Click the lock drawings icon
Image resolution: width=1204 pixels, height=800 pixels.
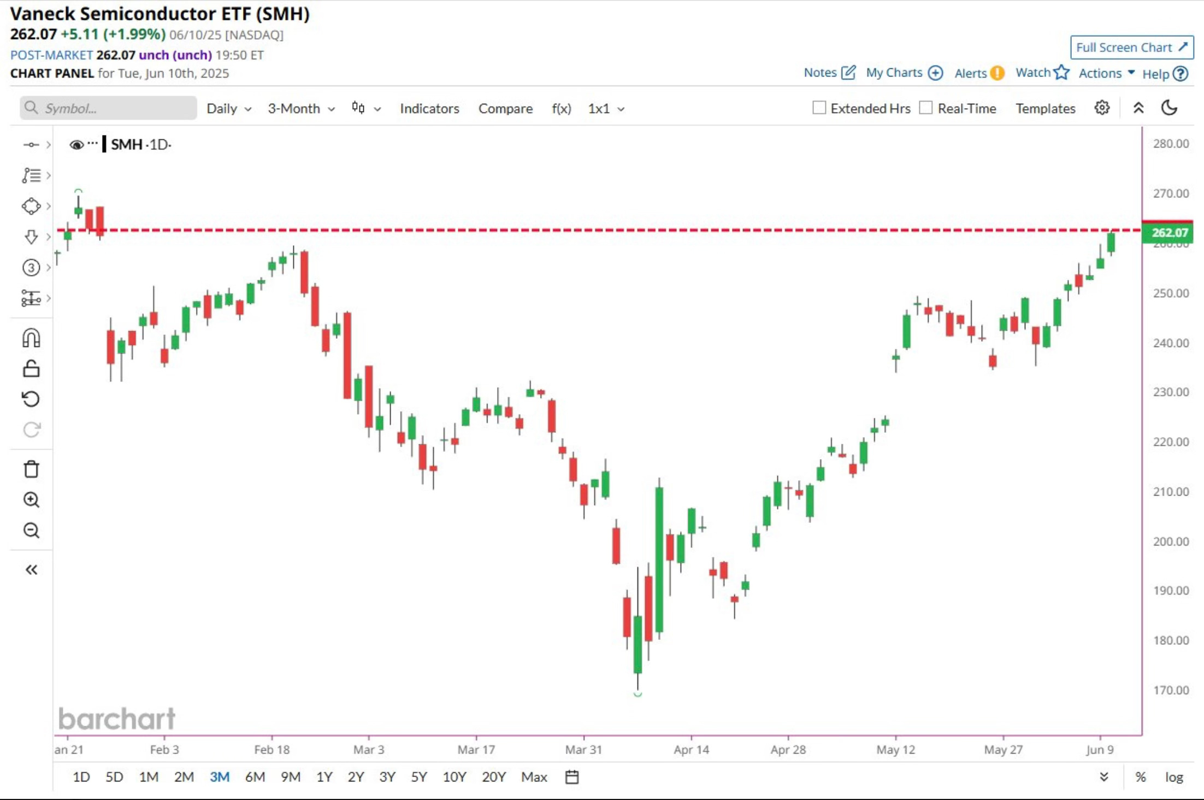tap(31, 369)
